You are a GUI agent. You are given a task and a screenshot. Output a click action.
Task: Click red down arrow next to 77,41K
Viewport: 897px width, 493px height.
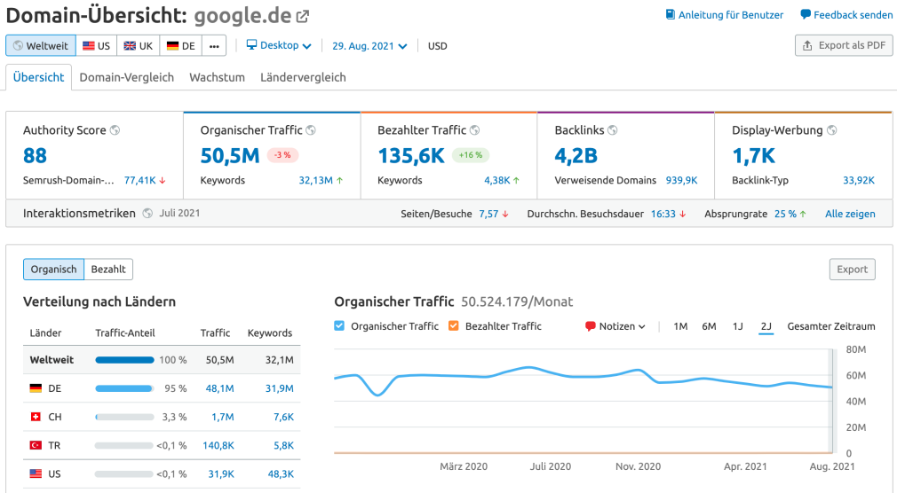(163, 181)
